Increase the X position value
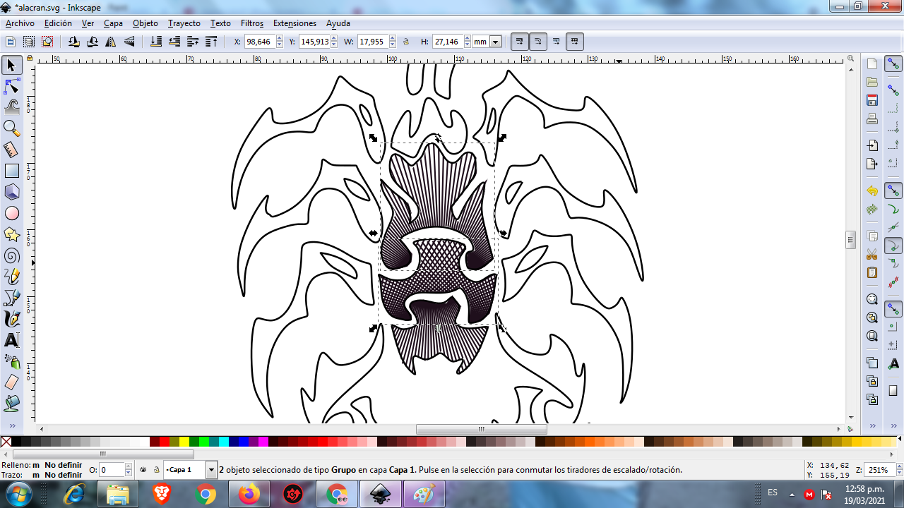 280,39
